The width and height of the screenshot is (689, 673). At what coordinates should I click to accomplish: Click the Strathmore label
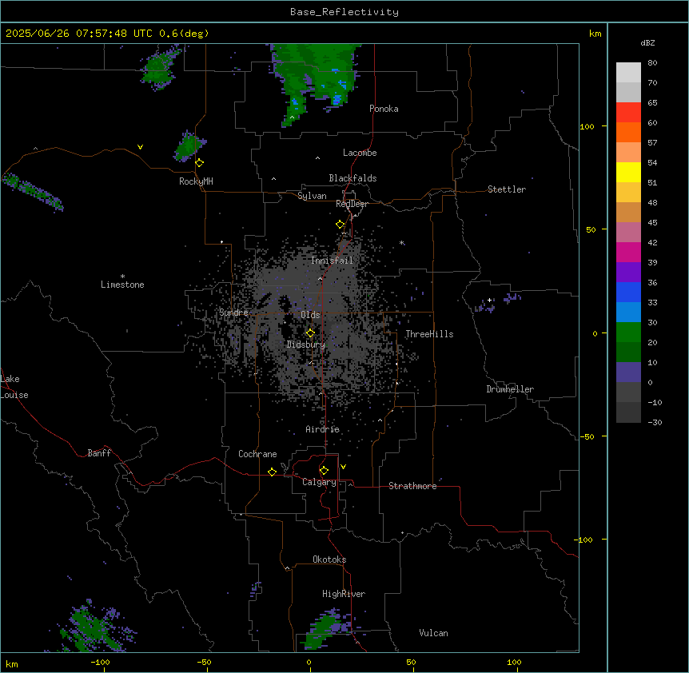[412, 486]
